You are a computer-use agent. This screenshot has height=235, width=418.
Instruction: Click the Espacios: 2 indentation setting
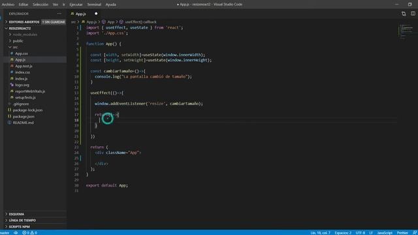343,232
